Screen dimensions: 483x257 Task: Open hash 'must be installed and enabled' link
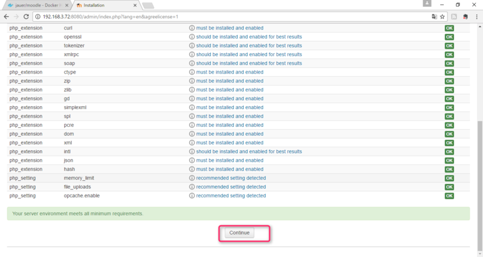pyautogui.click(x=230, y=169)
